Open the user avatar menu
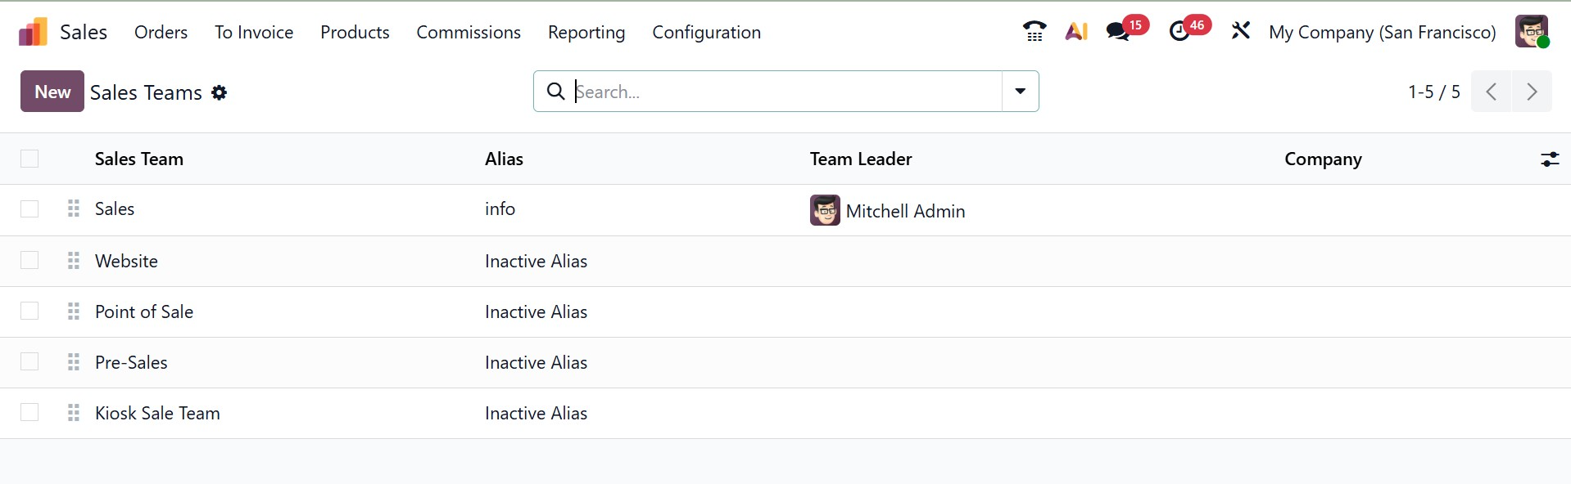Viewport: 1571px width, 484px height. coord(1531,32)
